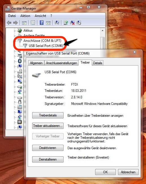Open the ? help menu
The image size is (146, 184).
coord(51,16)
